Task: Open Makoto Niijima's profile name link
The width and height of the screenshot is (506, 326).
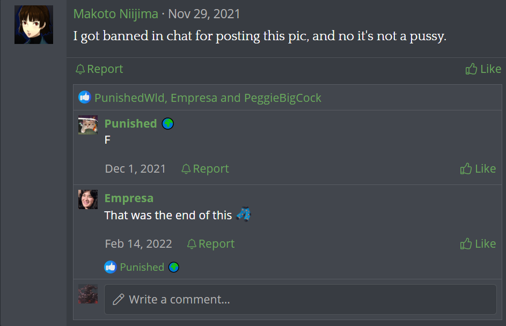Action: [x=115, y=14]
